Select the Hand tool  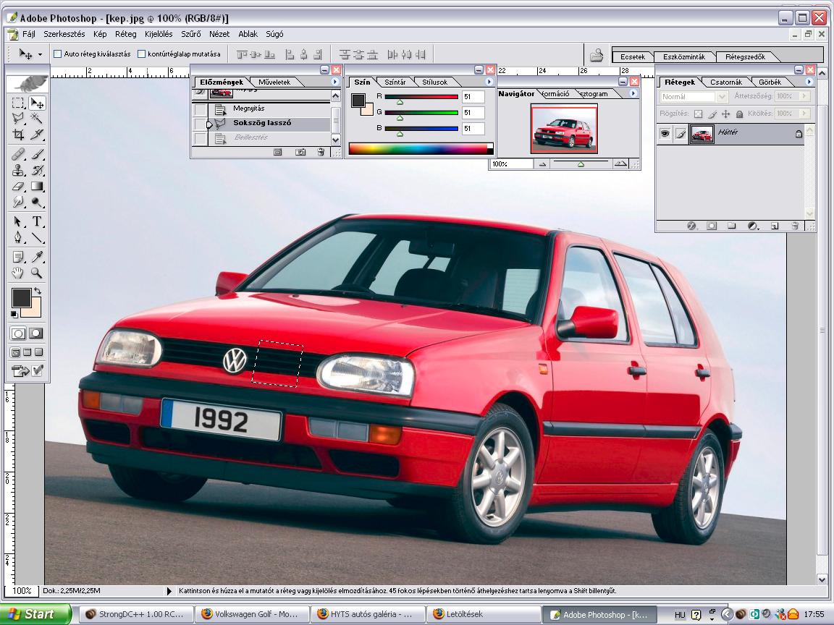tap(19, 273)
